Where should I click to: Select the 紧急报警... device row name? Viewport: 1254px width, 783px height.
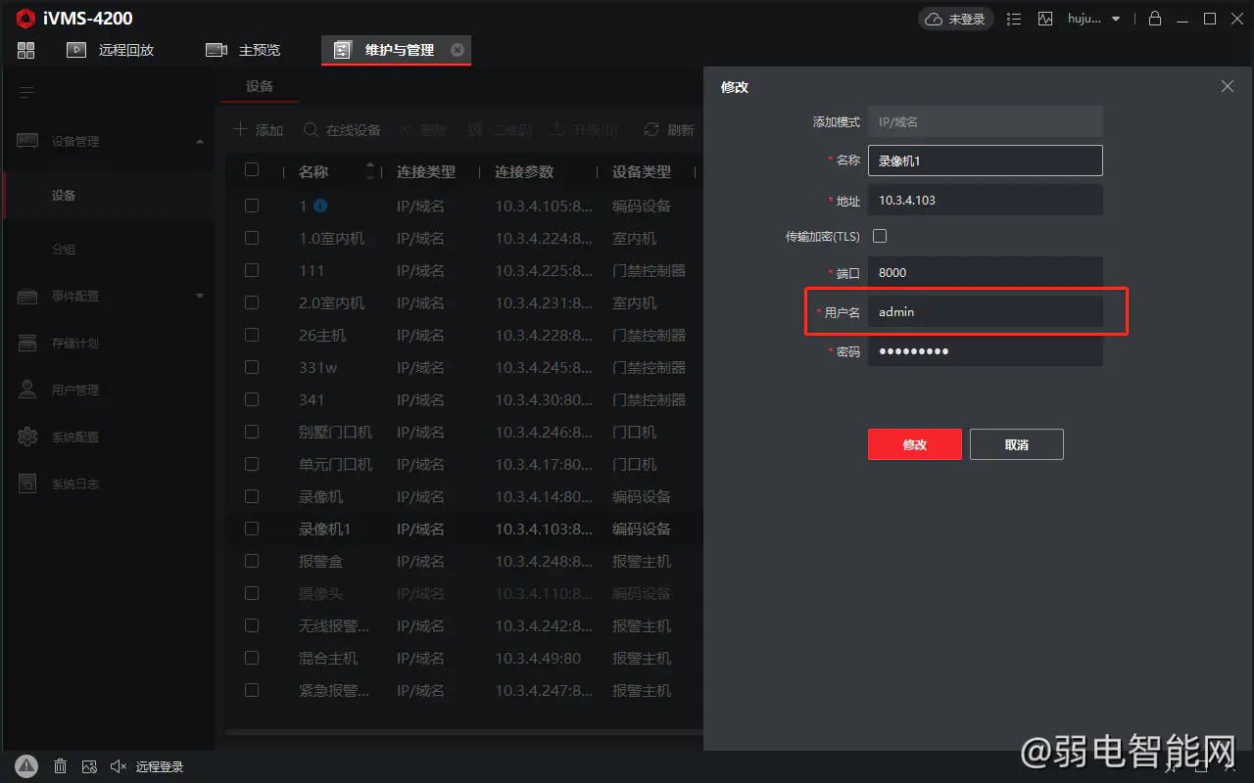tap(334, 690)
